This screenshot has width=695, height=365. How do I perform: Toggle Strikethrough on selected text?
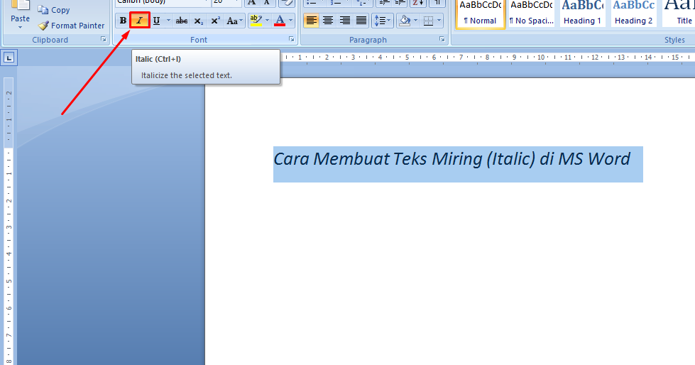tap(181, 21)
